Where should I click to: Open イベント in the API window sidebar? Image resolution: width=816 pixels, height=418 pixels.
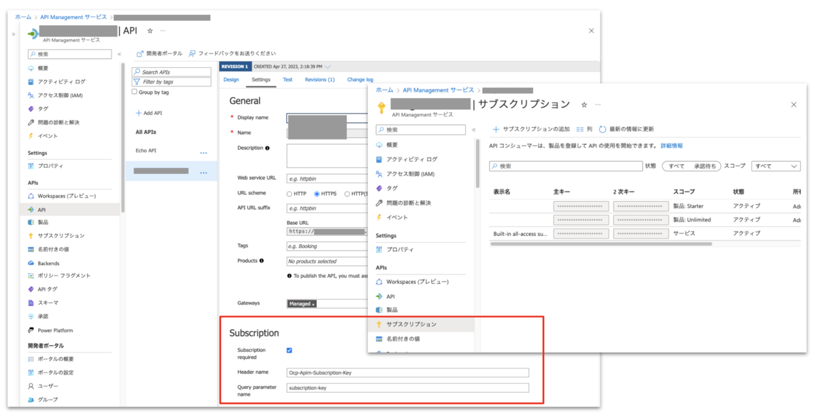(x=48, y=136)
